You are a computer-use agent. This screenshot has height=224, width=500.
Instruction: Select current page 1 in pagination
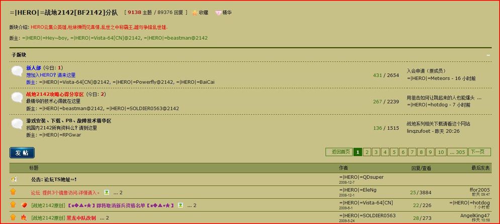[357, 152]
